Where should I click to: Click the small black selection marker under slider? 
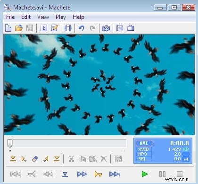(10, 151)
